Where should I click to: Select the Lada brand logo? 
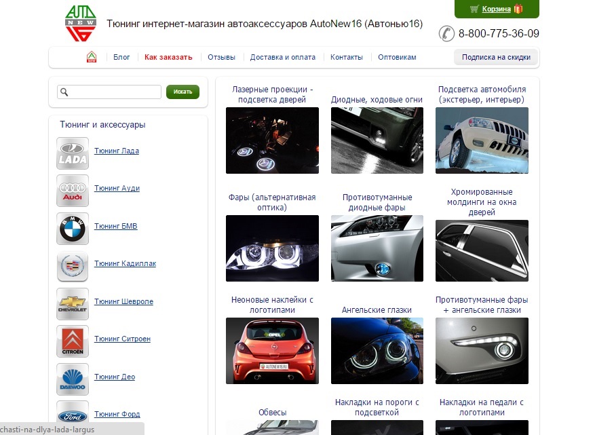point(73,153)
